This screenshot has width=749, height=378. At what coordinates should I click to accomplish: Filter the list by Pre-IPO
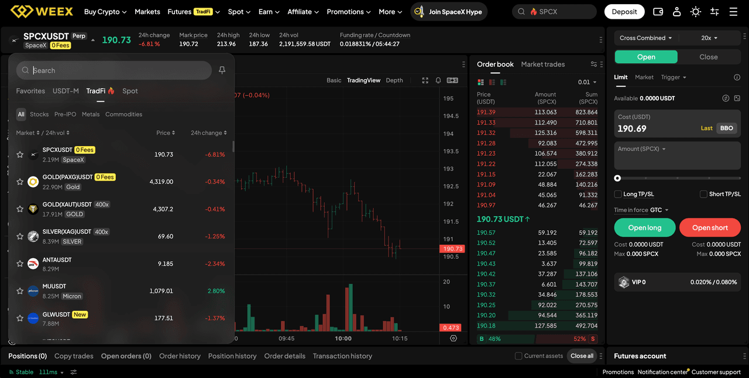[x=65, y=115]
